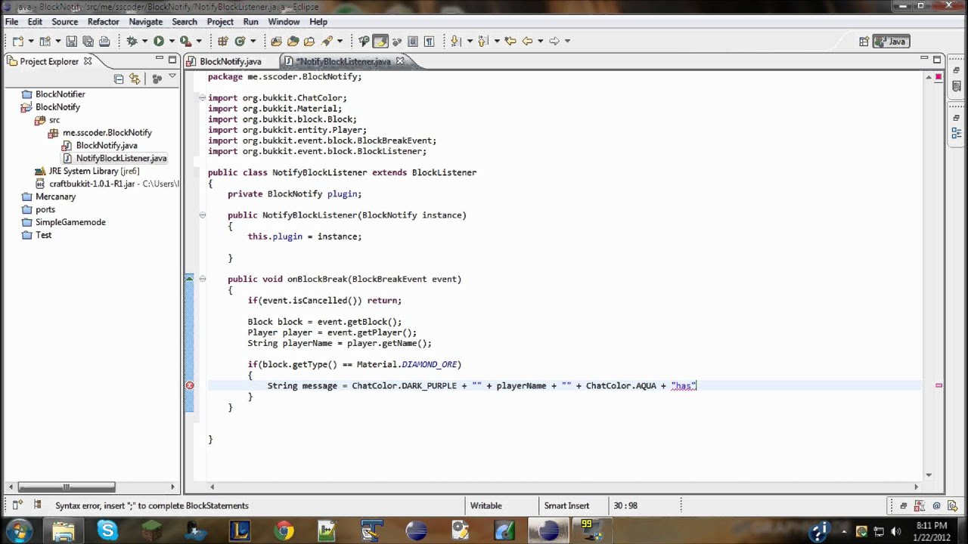Open the Window menu

click(x=284, y=22)
